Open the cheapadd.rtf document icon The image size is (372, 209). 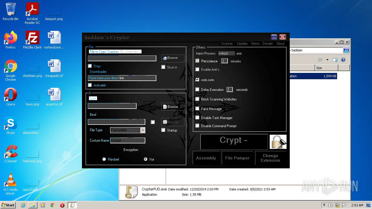click(54, 69)
